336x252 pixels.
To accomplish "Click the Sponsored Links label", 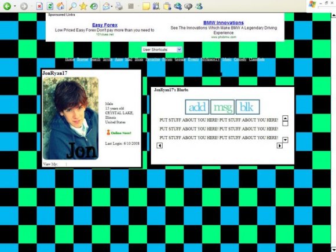I will coord(61,15).
